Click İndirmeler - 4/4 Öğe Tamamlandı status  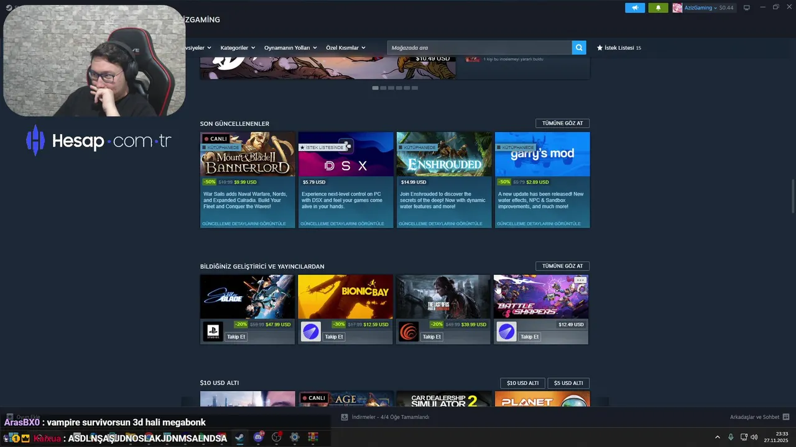pos(391,417)
